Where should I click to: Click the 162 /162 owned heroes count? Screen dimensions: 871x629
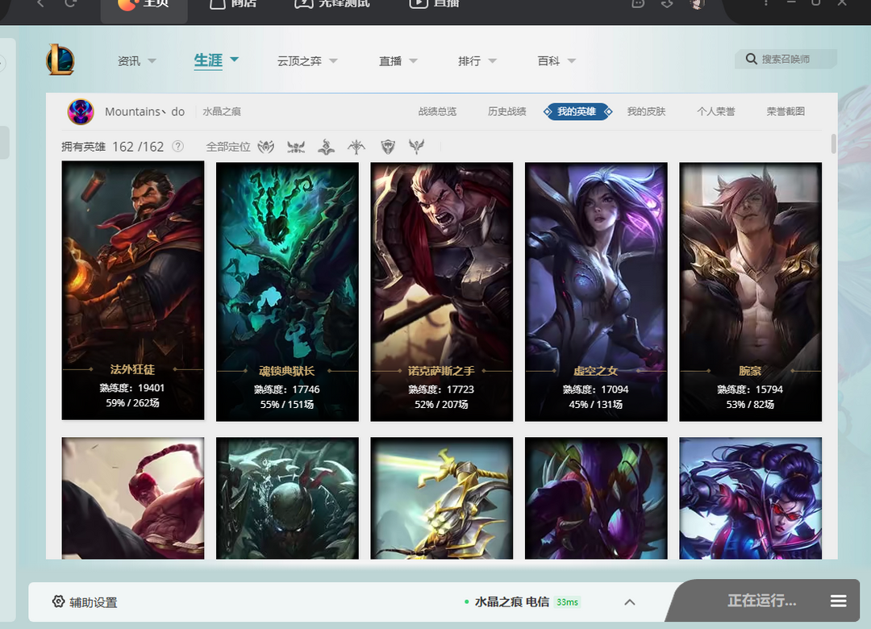[138, 147]
